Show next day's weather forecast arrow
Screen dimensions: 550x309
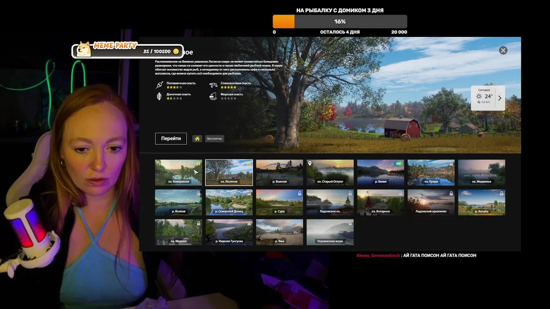499,98
